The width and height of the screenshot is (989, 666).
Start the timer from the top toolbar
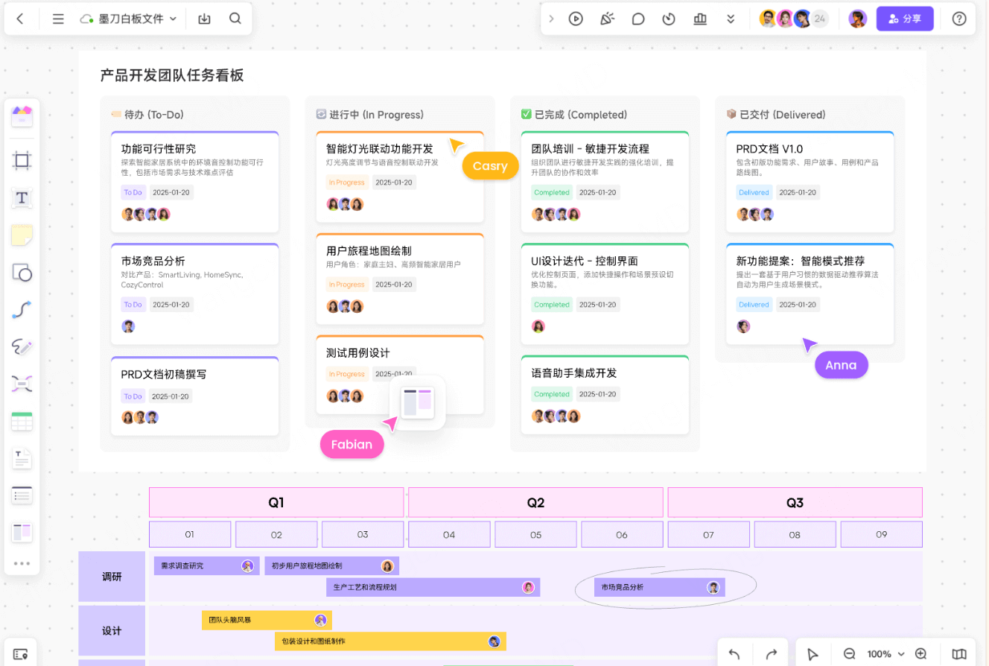point(669,19)
